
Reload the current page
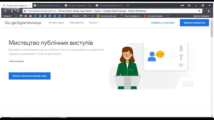click(18, 11)
